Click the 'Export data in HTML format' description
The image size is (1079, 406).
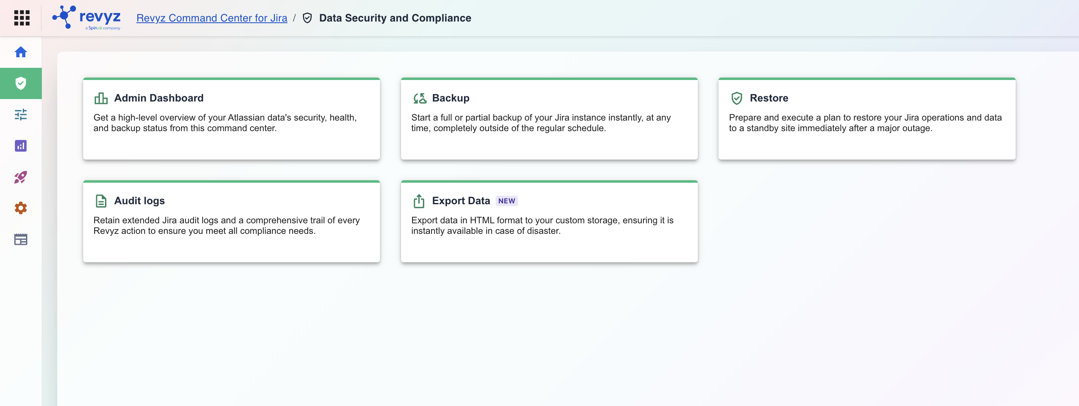tap(542, 225)
